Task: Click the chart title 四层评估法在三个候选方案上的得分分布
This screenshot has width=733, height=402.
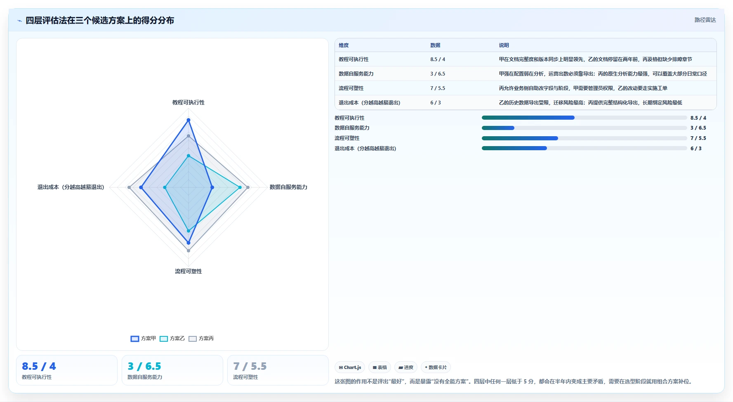Action: [100, 21]
